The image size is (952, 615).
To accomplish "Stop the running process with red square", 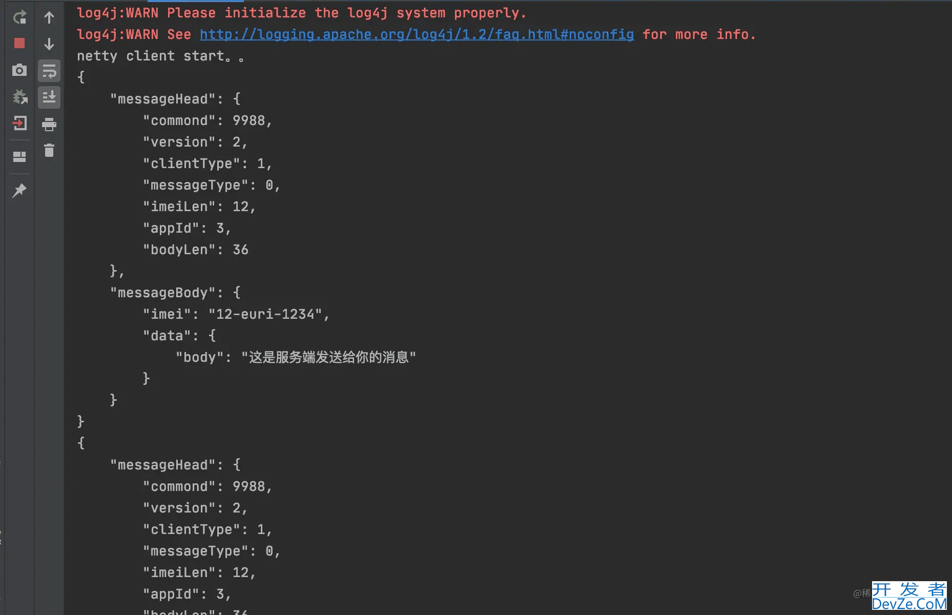I will pyautogui.click(x=19, y=43).
